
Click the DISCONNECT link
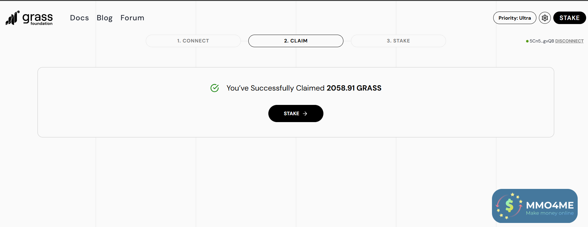[569, 41]
